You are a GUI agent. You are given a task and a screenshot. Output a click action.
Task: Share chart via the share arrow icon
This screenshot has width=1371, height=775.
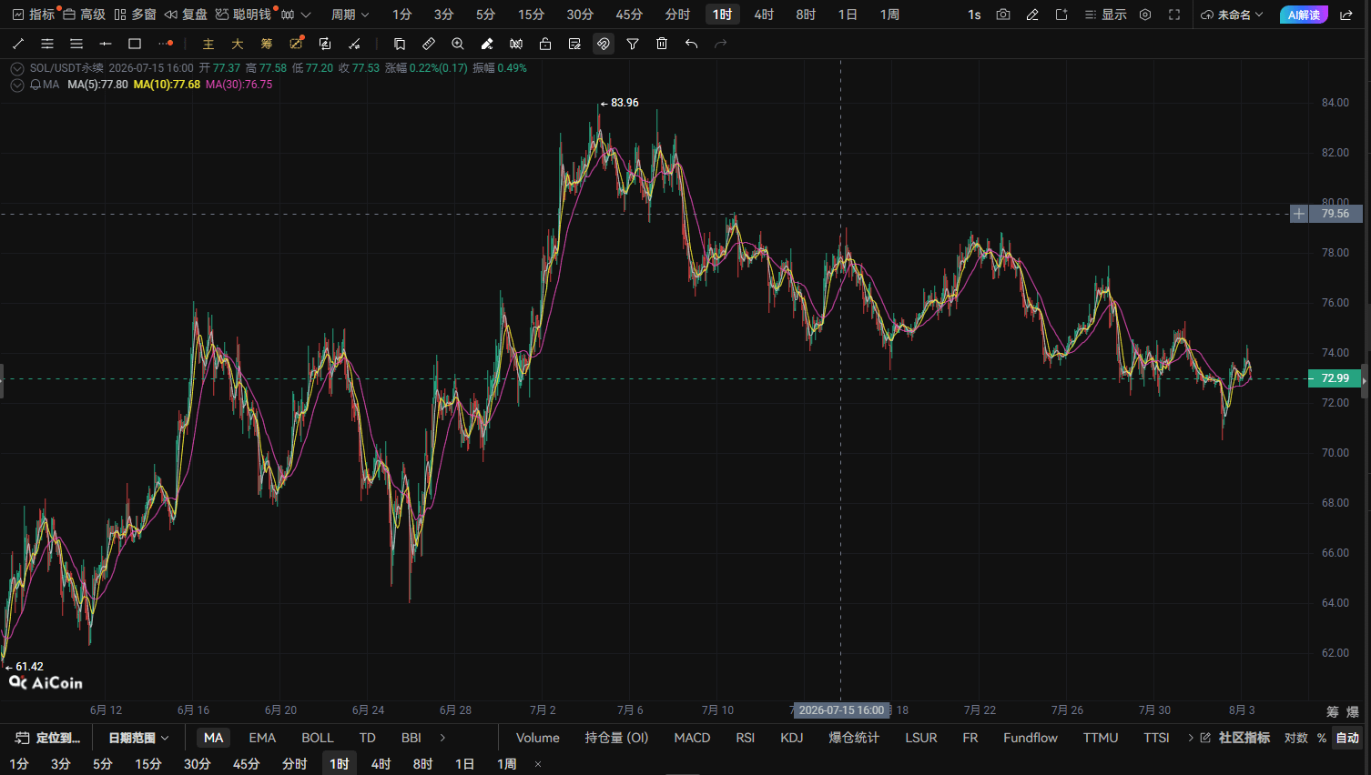1346,15
